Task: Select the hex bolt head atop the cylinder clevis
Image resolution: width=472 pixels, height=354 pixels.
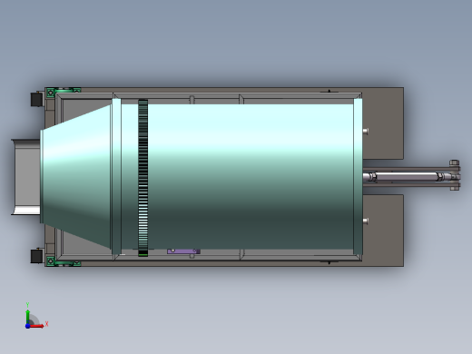Action: coord(454,162)
